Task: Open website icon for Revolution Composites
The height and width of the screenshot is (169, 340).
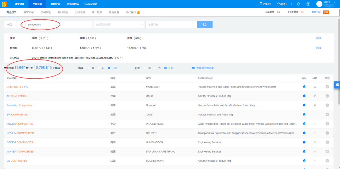Action: (x=304, y=105)
